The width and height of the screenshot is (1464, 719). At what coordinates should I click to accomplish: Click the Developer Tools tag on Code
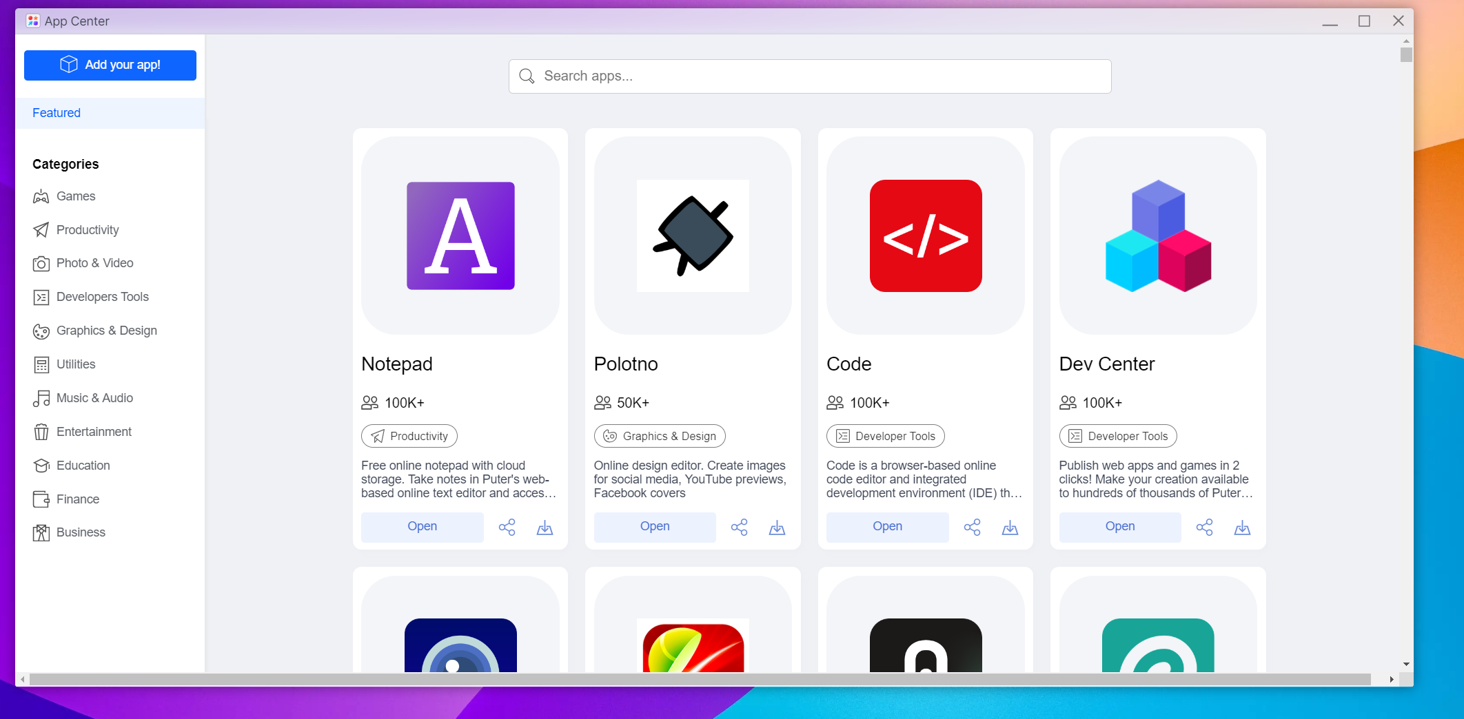pos(885,436)
